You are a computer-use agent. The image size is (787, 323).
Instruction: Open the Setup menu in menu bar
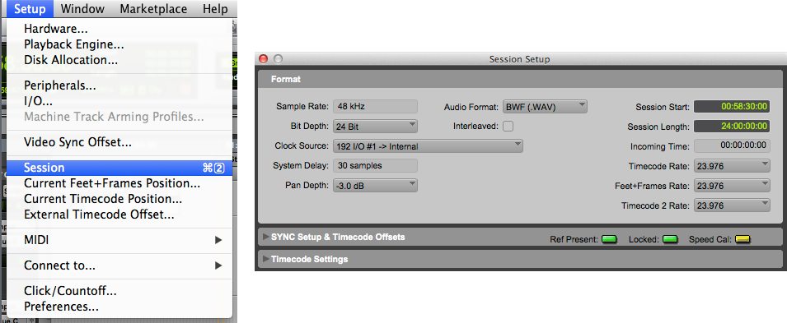coord(30,8)
